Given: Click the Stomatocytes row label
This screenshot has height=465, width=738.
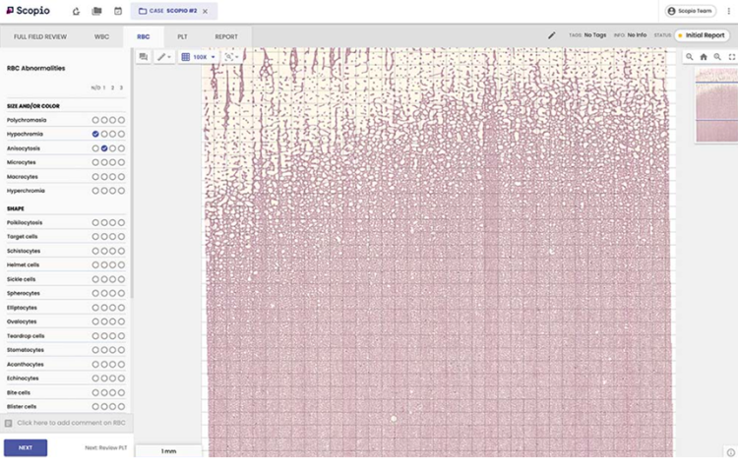Looking at the screenshot, I should pyautogui.click(x=26, y=350).
